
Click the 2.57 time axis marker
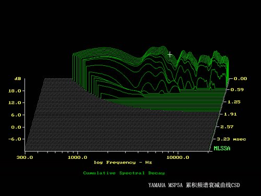tap(227, 126)
